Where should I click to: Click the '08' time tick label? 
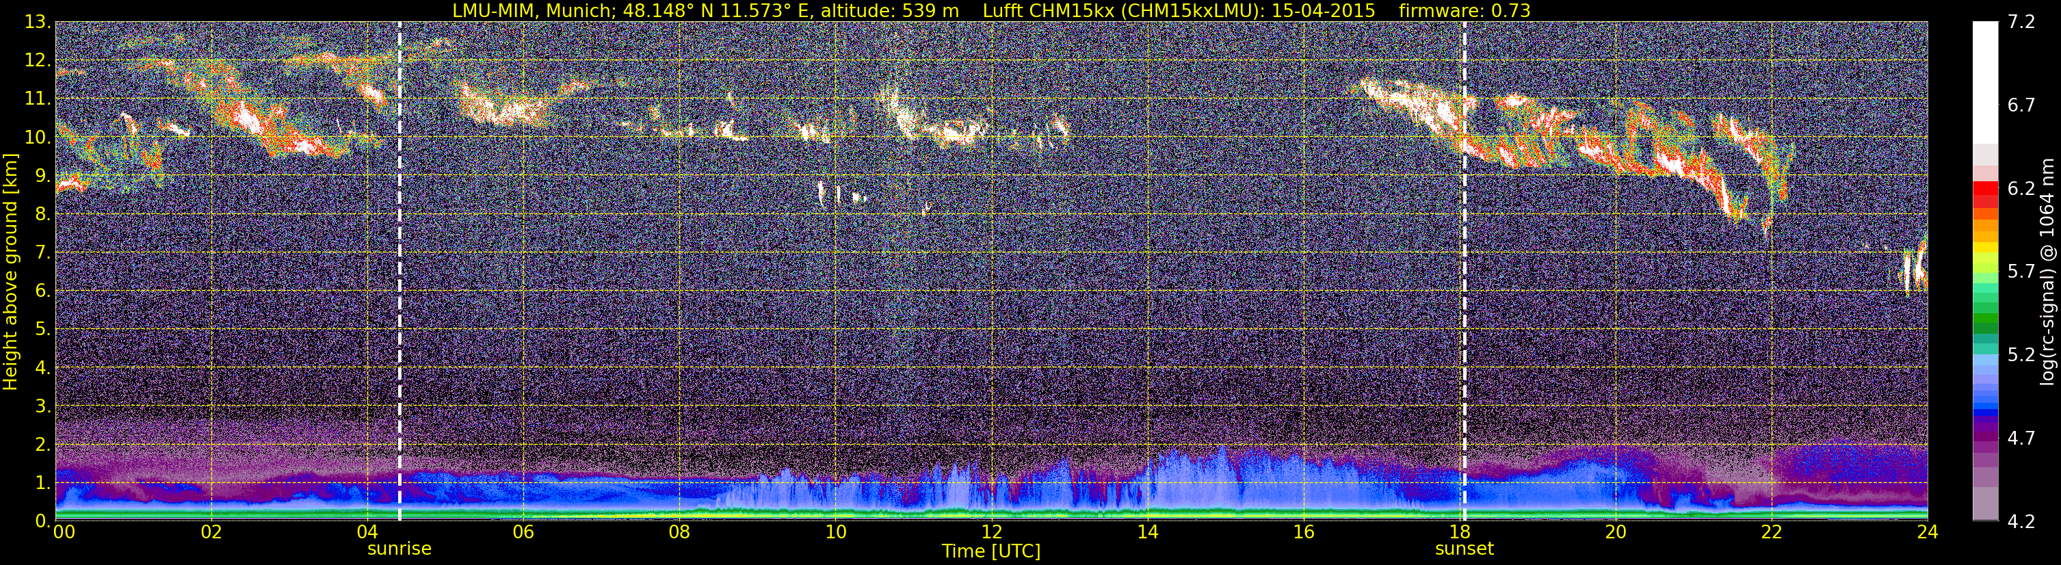[x=679, y=533]
